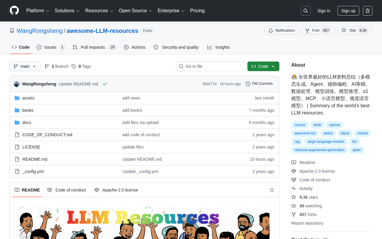The image size is (382, 239).
Task: Click the Sign up button
Action: [x=348, y=11]
